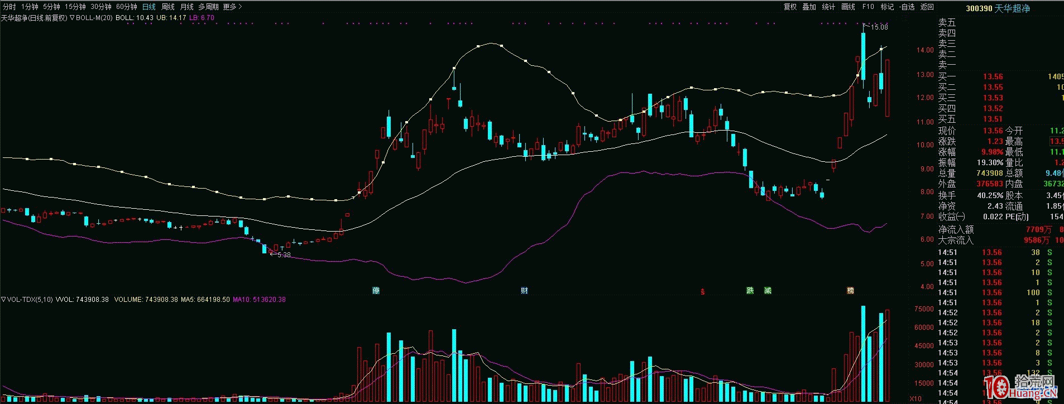1064x404 pixels.
Task: Switch to the 1分钟 period
Action: tap(30, 7)
